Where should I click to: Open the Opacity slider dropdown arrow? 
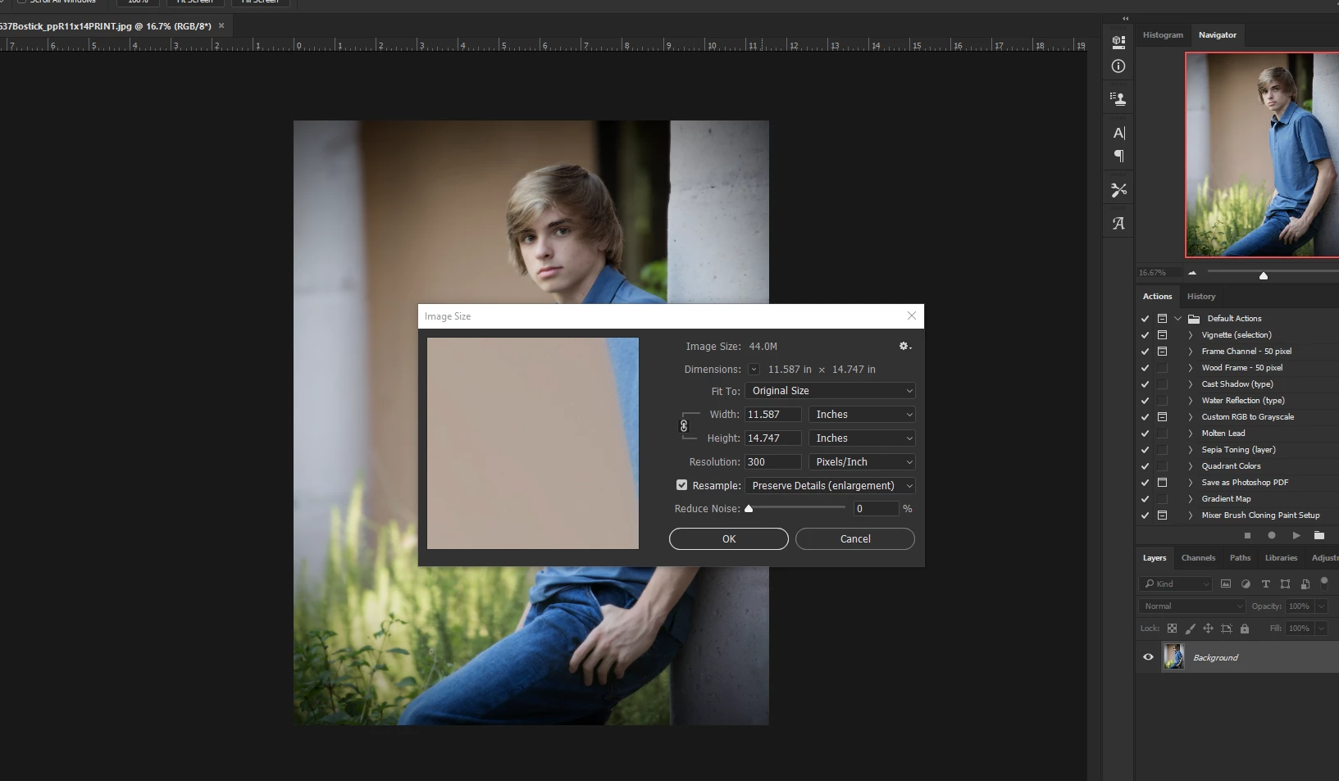click(x=1321, y=606)
